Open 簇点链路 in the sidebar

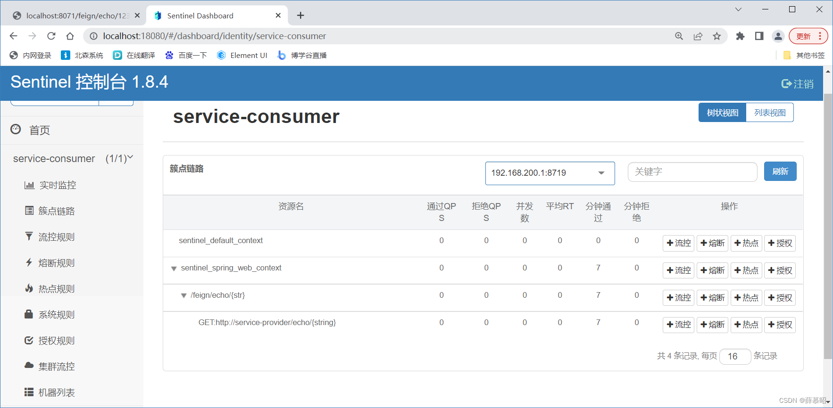50,211
